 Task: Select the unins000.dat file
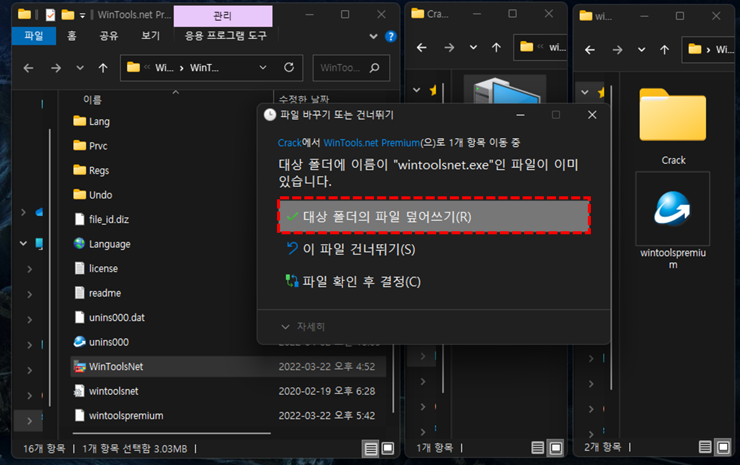[x=109, y=317]
